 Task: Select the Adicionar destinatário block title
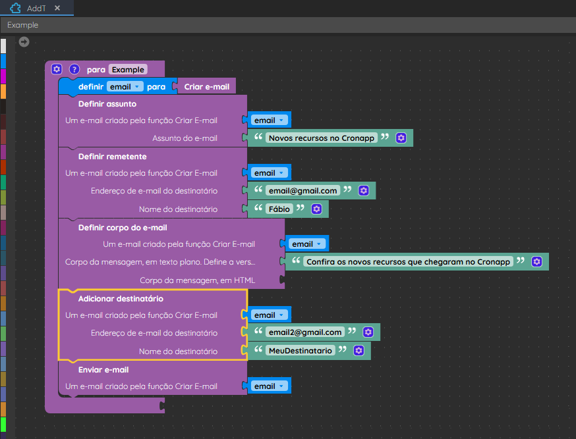(x=121, y=299)
